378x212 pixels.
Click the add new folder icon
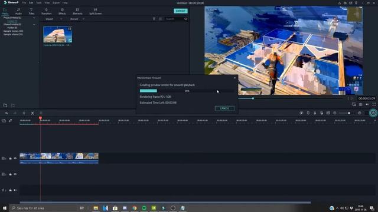point(5,105)
